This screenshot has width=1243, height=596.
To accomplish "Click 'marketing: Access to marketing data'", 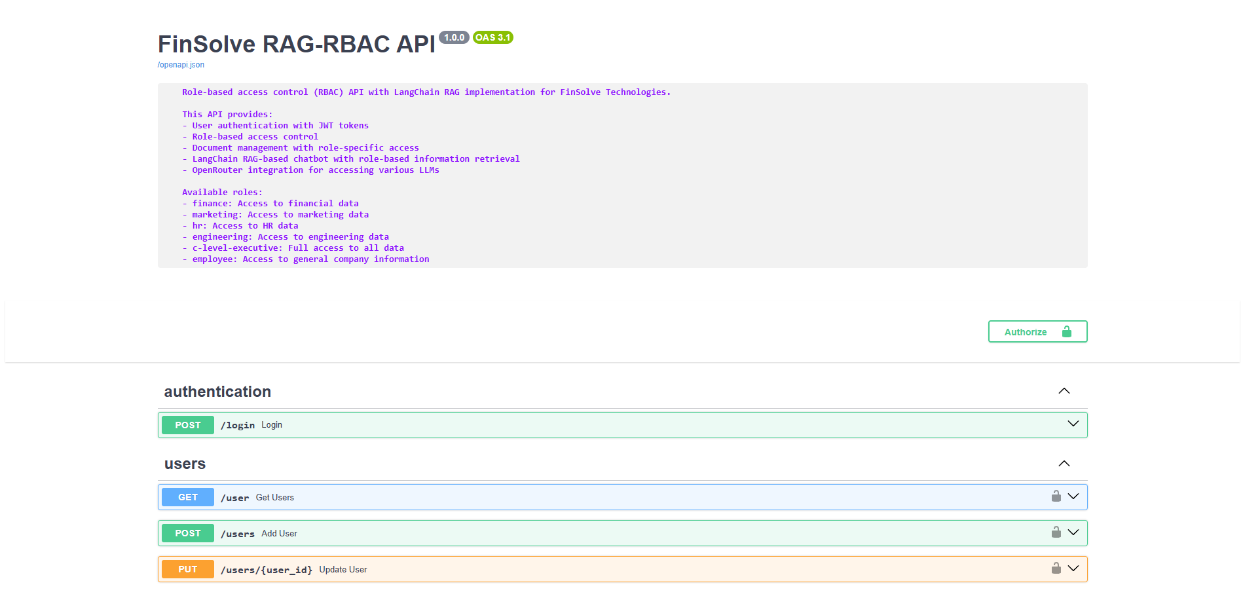I will click(276, 215).
